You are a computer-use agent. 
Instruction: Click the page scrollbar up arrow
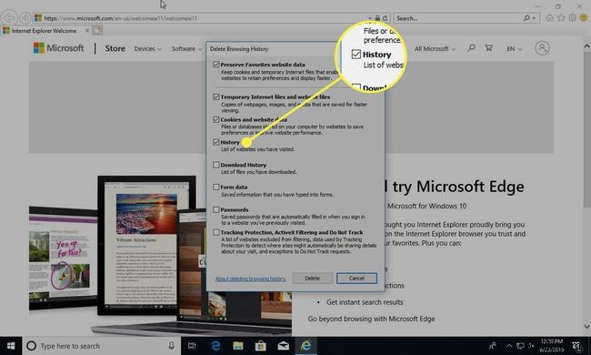586,46
